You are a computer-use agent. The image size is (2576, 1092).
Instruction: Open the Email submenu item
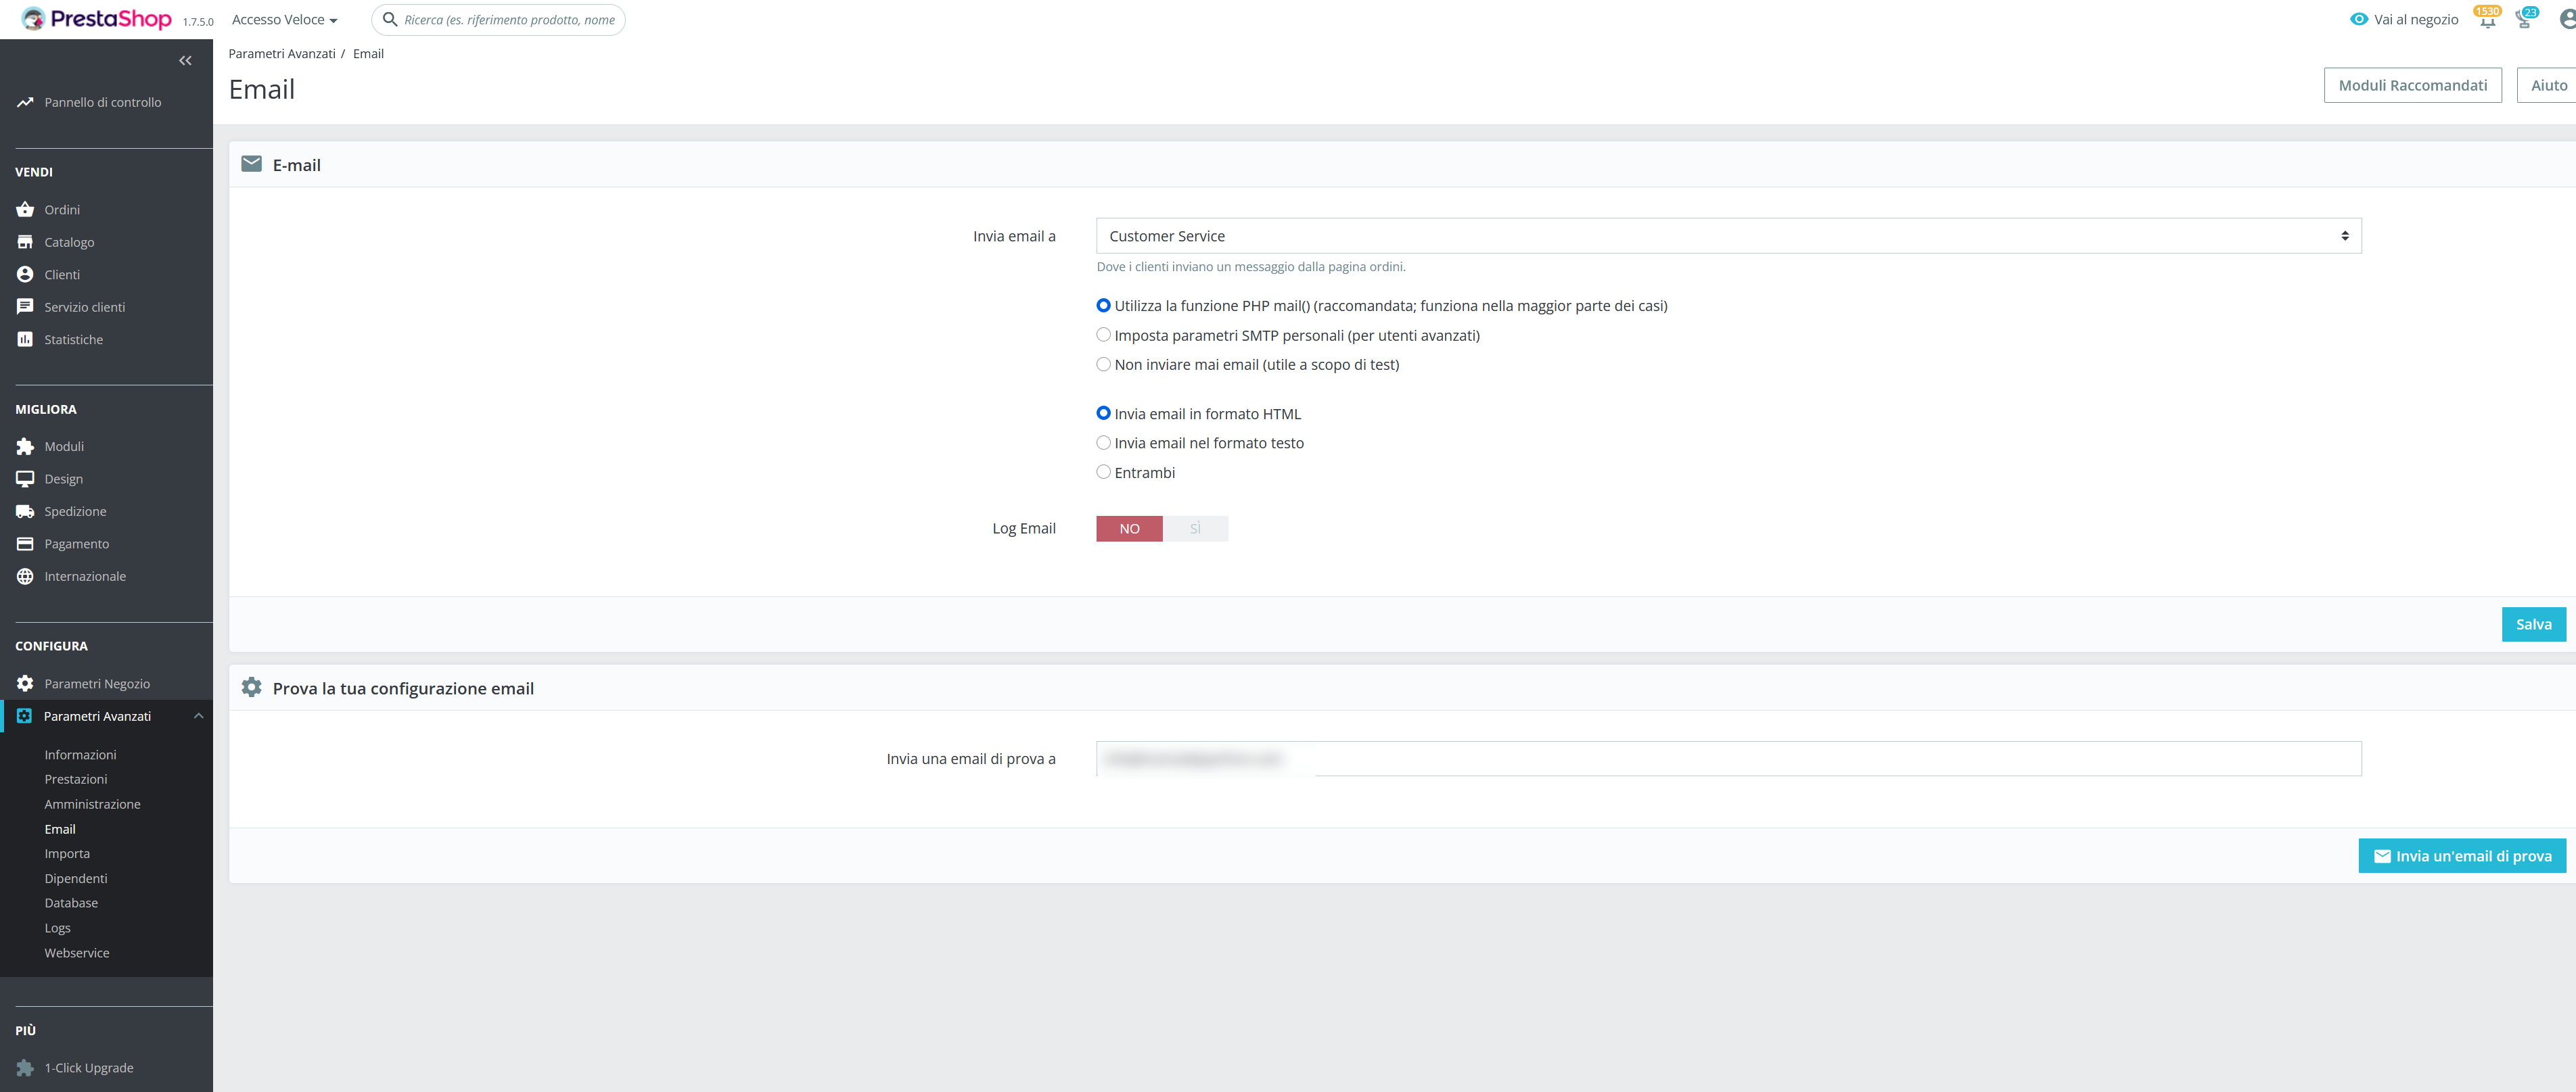[60, 829]
